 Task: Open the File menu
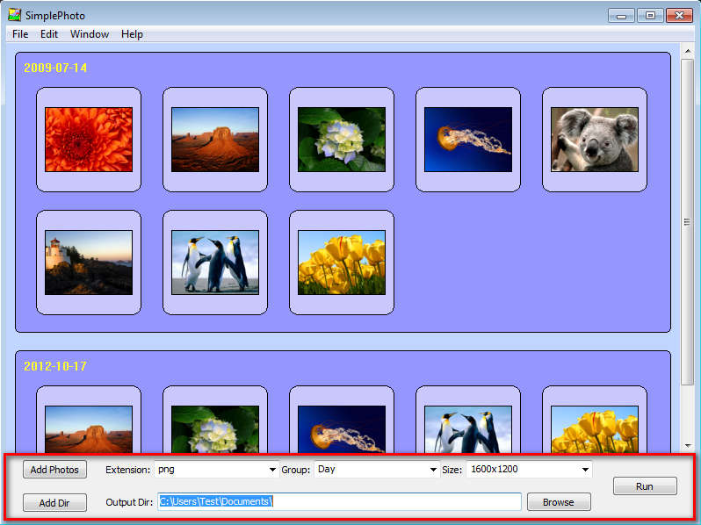[x=20, y=34]
